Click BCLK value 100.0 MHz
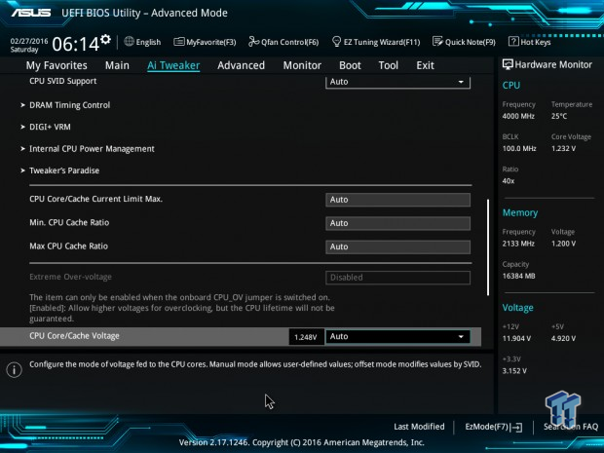 [x=519, y=148]
